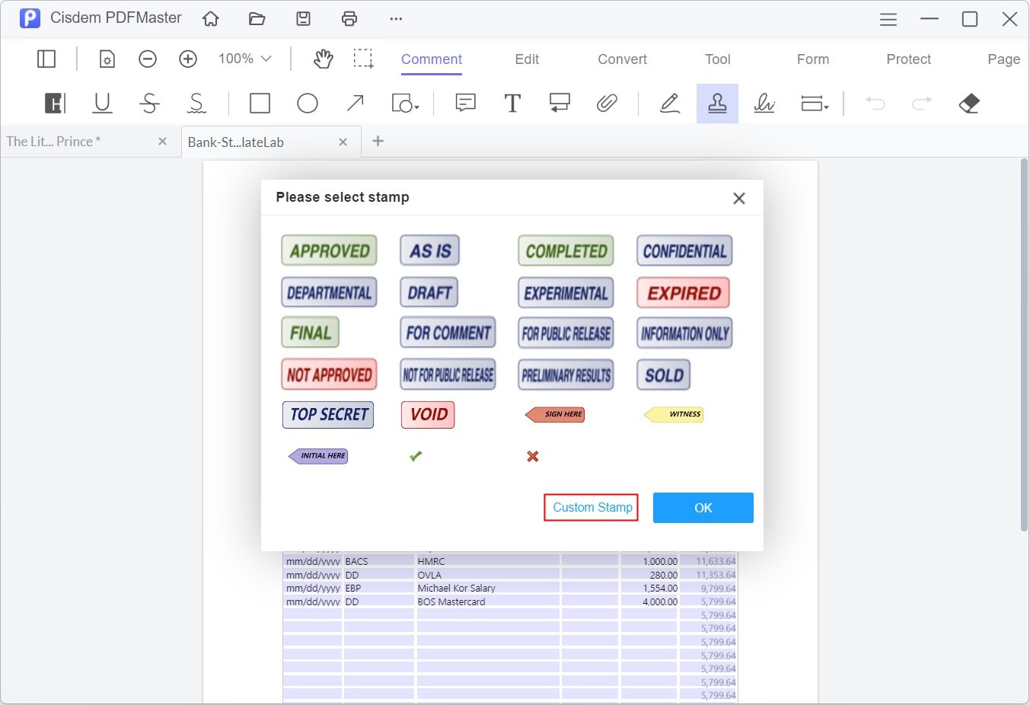Expand the line style dropdown

pyautogui.click(x=814, y=103)
